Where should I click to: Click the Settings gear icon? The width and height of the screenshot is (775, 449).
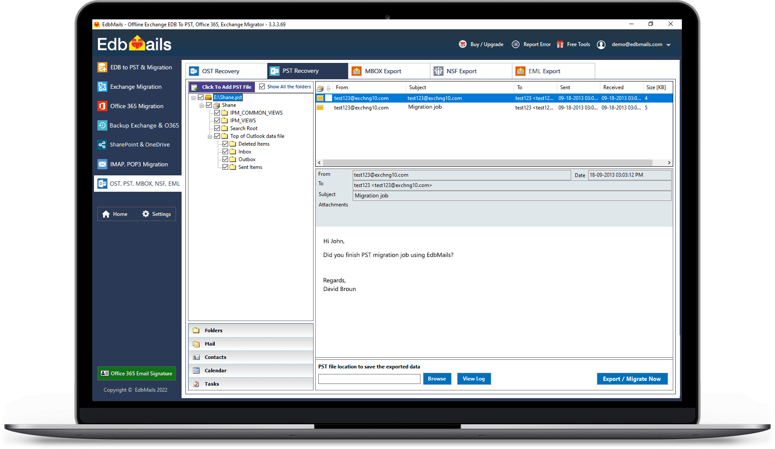146,214
